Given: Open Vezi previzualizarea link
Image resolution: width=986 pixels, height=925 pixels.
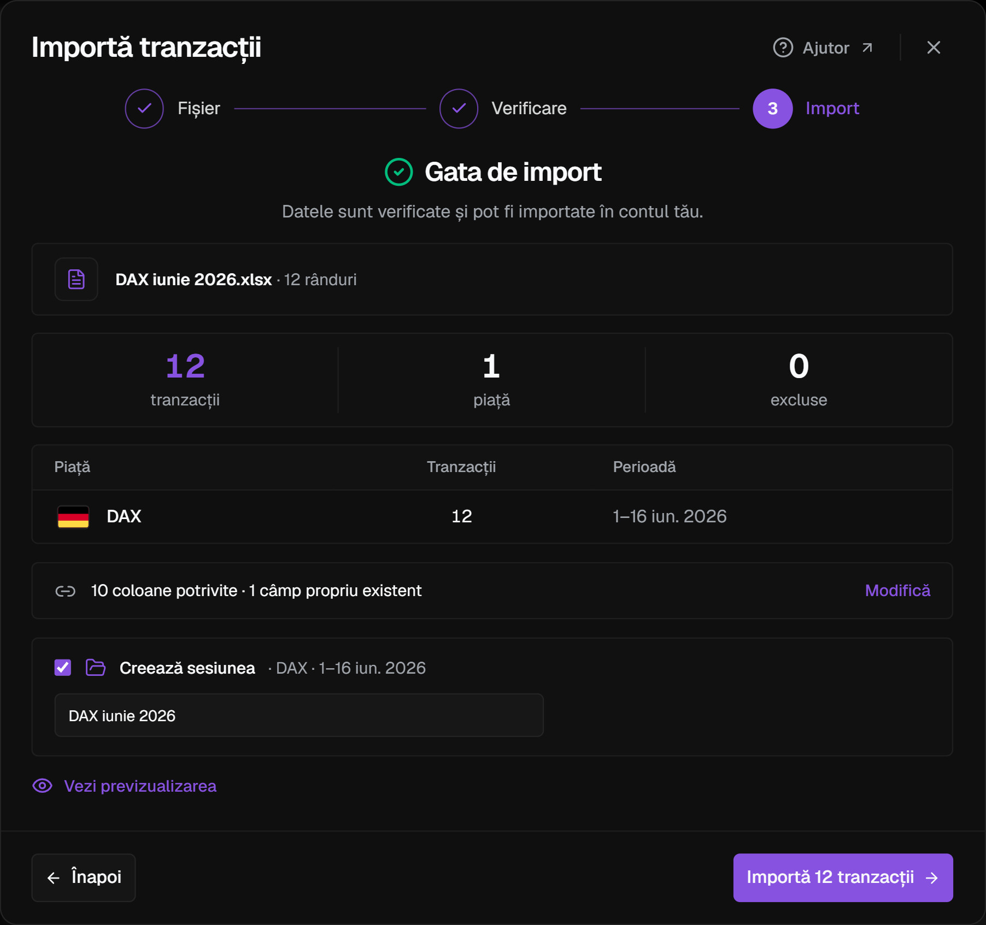Looking at the screenshot, I should [x=140, y=786].
